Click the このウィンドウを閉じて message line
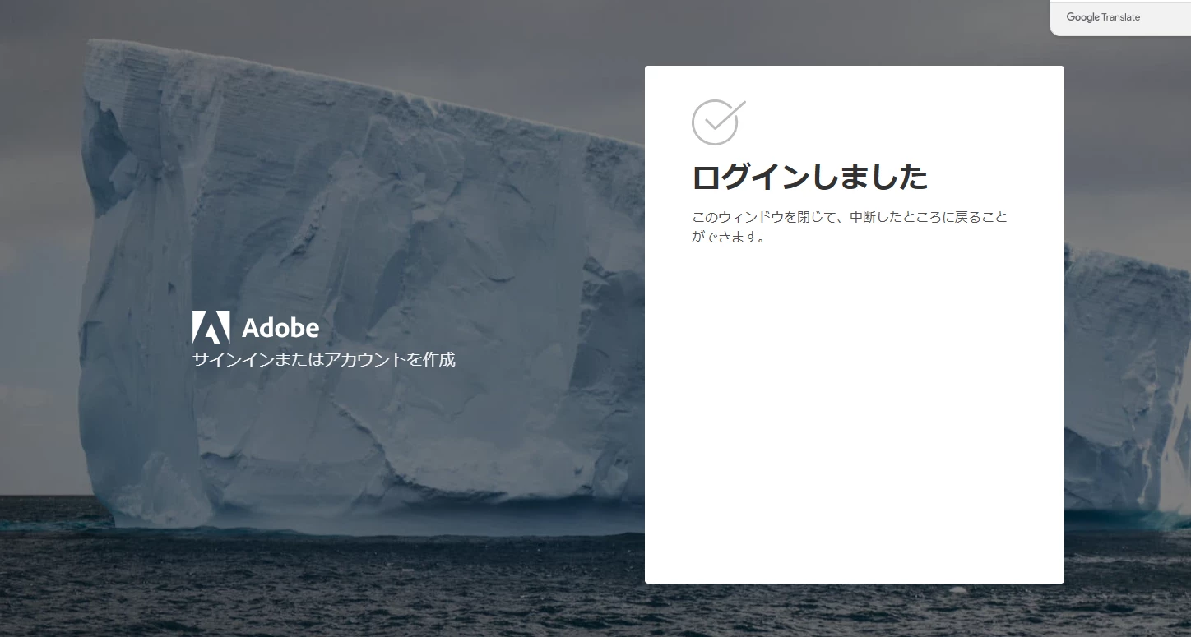This screenshot has width=1191, height=637. 850,218
